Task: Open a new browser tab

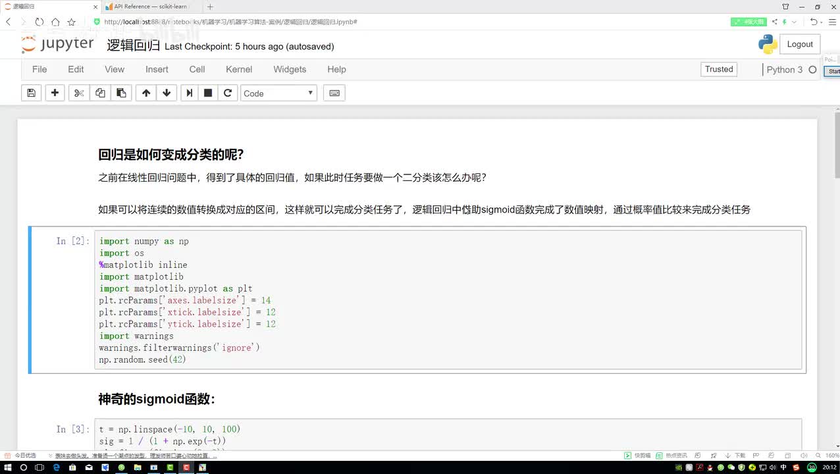Action: [x=210, y=7]
